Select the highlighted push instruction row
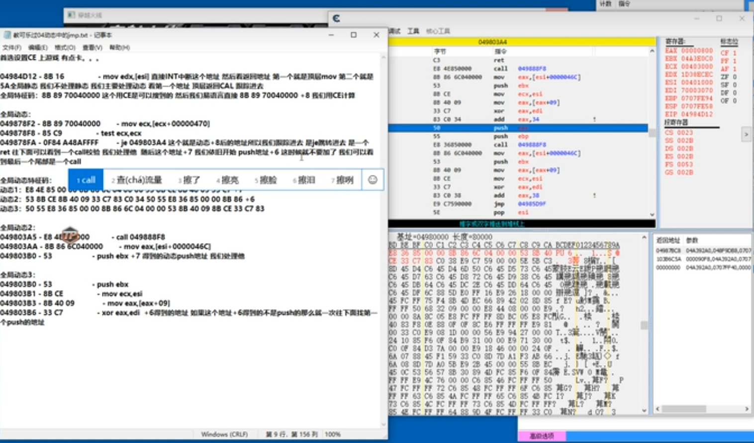Viewport: 754px width, 443px height. (518, 128)
